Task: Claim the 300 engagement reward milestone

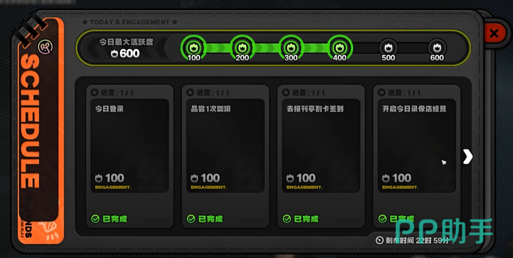Action: pos(291,48)
